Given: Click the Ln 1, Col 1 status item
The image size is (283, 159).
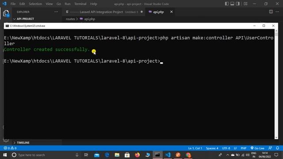Looking at the screenshot, I should click(x=195, y=148).
